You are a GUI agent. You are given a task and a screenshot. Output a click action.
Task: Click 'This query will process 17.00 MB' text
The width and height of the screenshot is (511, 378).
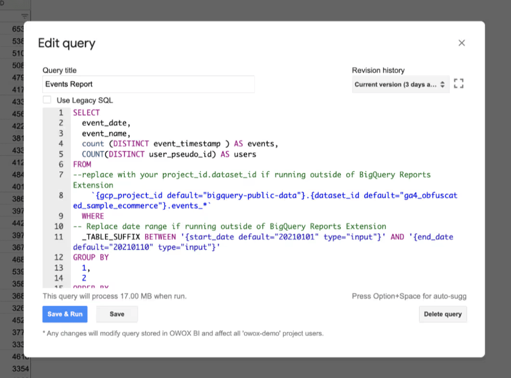tap(114, 296)
